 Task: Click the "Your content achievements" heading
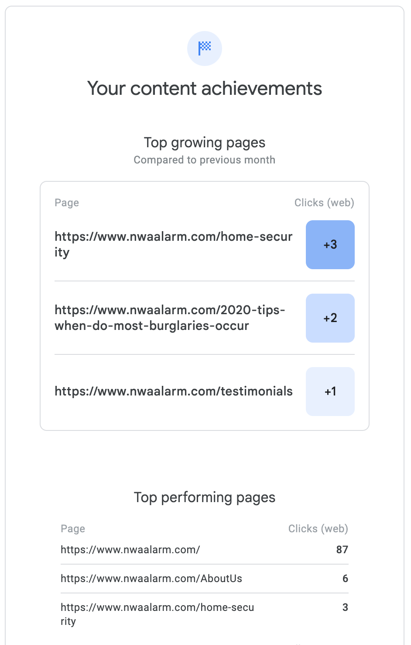[x=205, y=89]
